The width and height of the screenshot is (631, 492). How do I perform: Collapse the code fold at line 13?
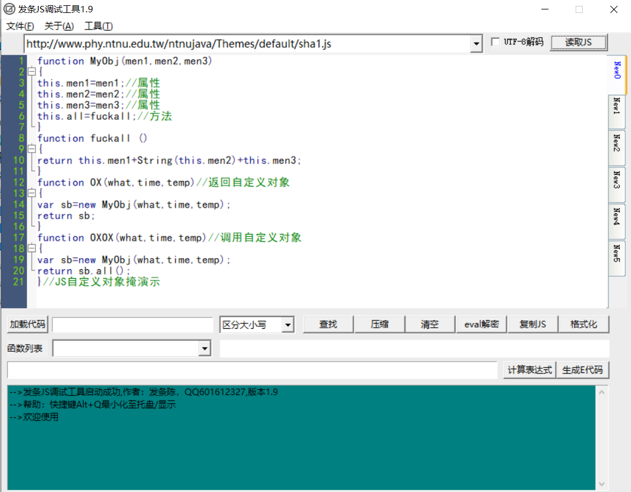32,193
